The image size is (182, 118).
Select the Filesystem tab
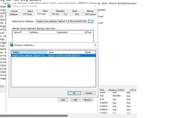pyautogui.click(x=60, y=11)
